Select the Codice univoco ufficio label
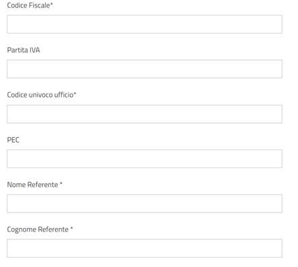 coord(40,95)
